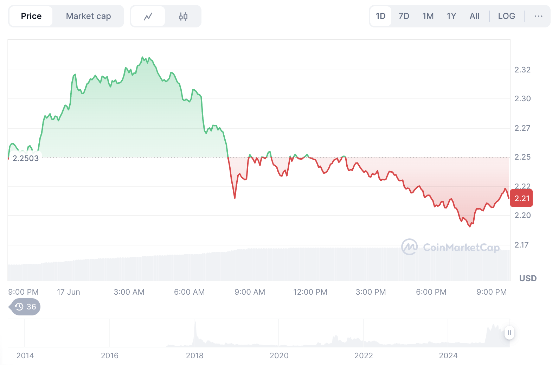This screenshot has height=365, width=552.
Task: Select the 1D time range
Action: [x=380, y=16]
